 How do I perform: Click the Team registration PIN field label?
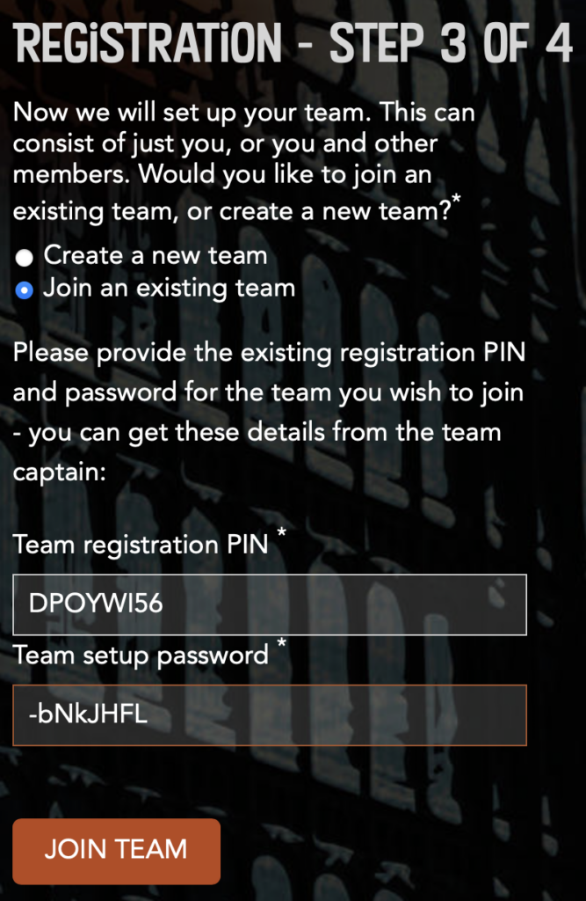tap(141, 544)
